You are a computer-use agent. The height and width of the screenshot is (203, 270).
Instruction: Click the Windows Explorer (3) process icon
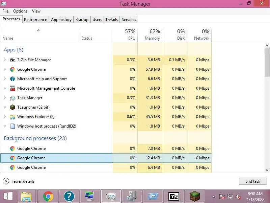pyautogui.click(x=12, y=117)
